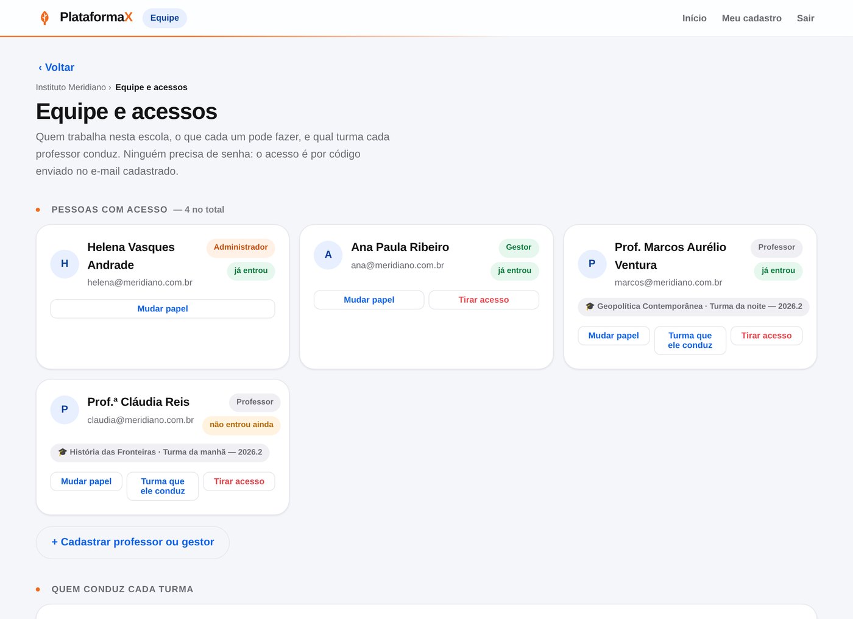Image resolution: width=853 pixels, height=619 pixels.
Task: Click Sair to log out
Action: 805,18
